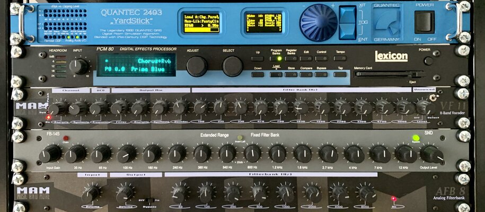
Task: Click the PCM 80 Down button
Action: (x=258, y=75)
